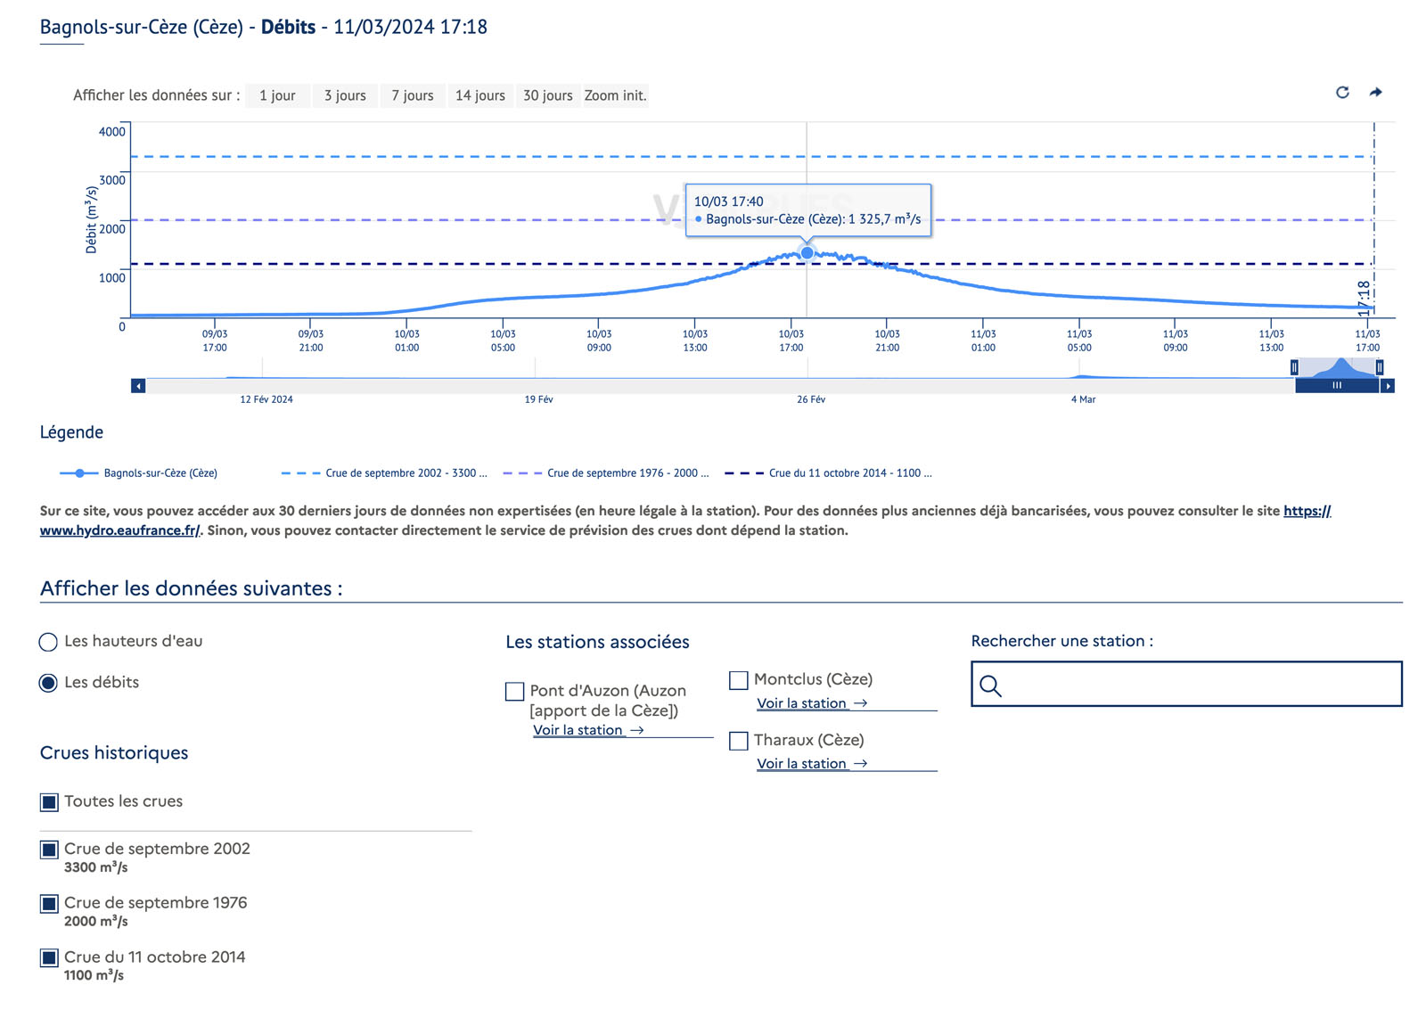Open the hydro.eaufrance.fr link
This screenshot has height=1018, width=1426.
point(119,530)
